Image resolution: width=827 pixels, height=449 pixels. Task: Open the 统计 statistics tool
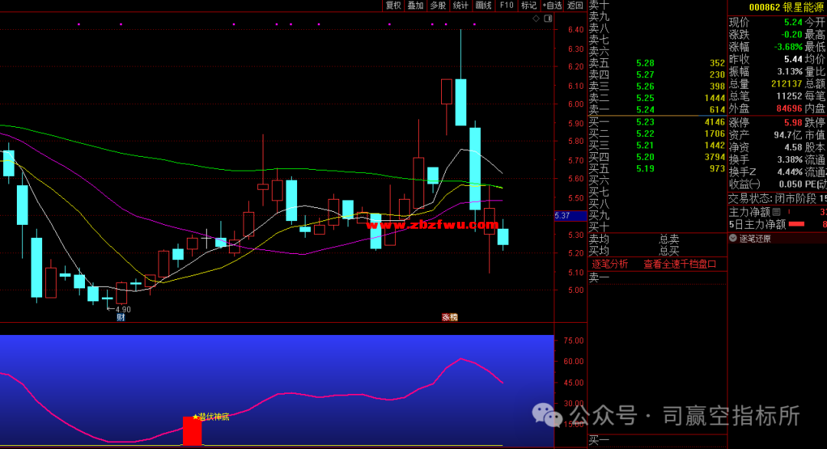click(x=461, y=5)
